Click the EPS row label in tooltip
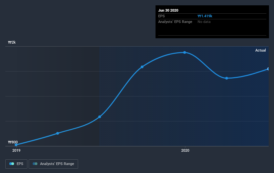Image resolution: width=274 pixels, height=173 pixels. point(162,16)
